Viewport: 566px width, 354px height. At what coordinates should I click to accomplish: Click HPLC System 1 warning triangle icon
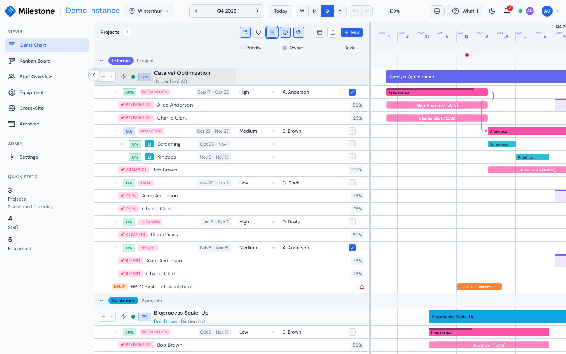pos(362,287)
